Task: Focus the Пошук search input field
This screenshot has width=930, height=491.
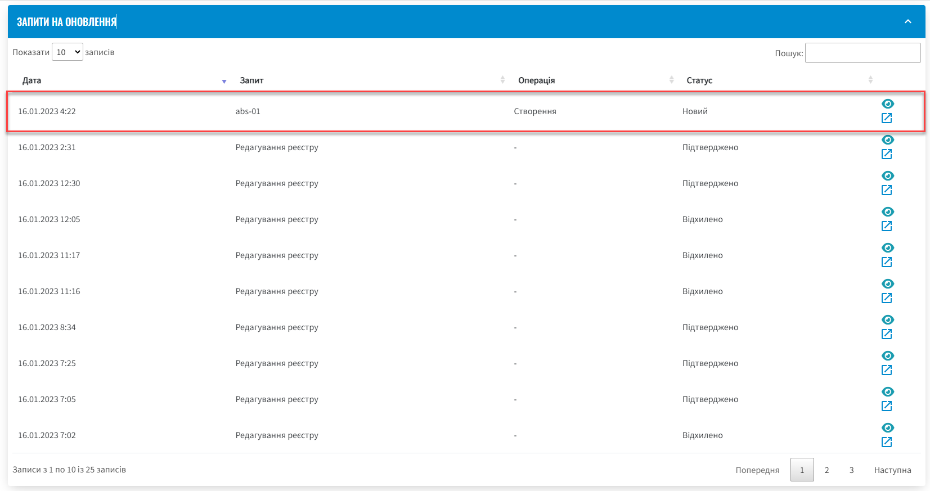Action: [x=862, y=53]
